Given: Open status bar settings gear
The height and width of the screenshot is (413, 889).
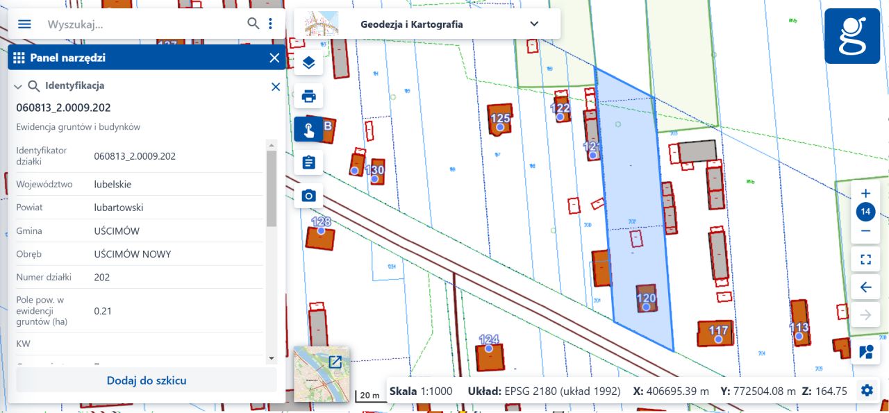Looking at the screenshot, I should pyautogui.click(x=867, y=390).
